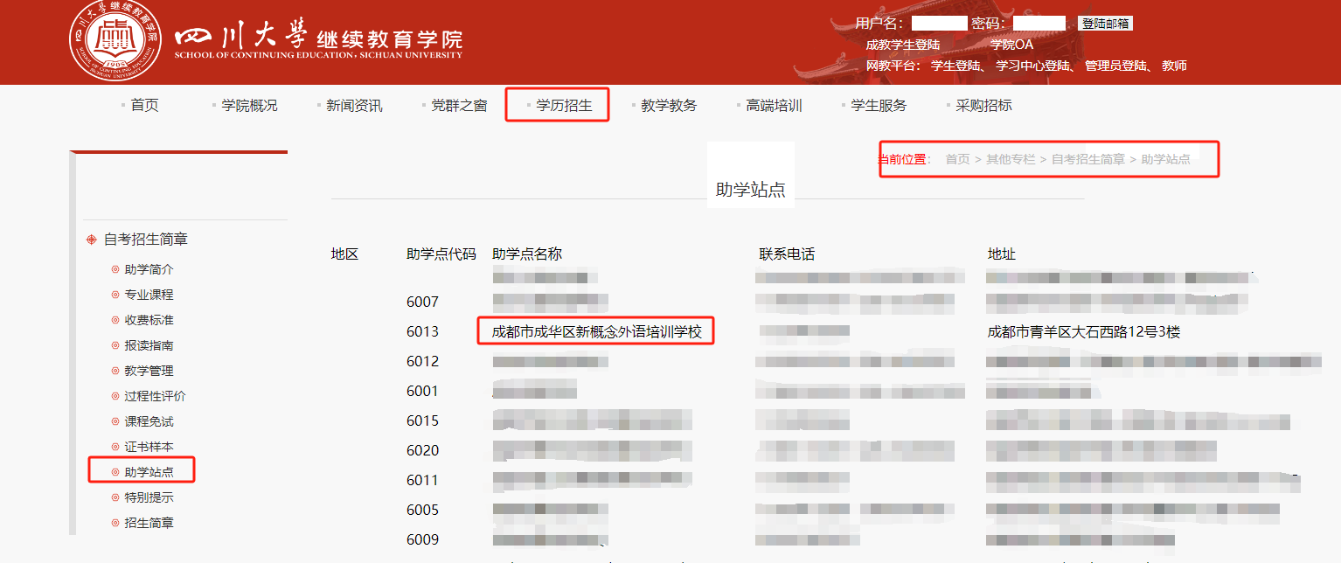The image size is (1341, 563).
Task: Go to the 首页 navigation item
Action: click(144, 106)
